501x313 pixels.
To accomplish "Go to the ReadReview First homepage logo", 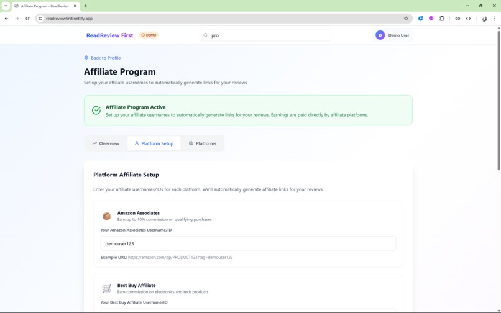I will click(x=109, y=35).
